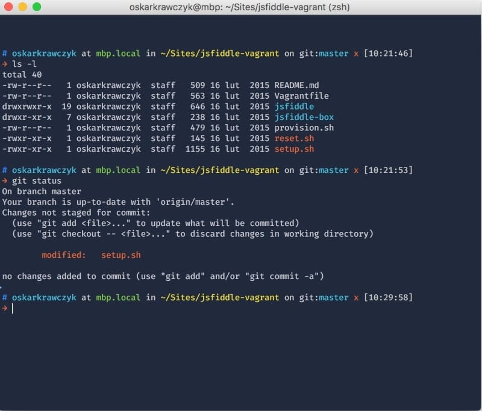Select the jsfiddle-box directory name

click(304, 117)
